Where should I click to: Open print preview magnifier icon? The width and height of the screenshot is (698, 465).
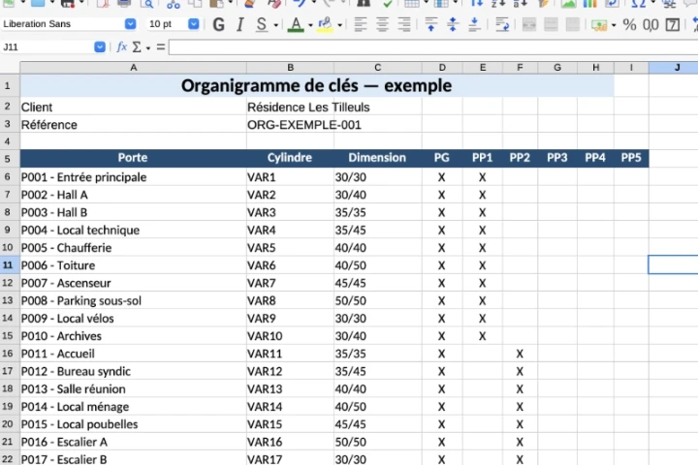146,3
